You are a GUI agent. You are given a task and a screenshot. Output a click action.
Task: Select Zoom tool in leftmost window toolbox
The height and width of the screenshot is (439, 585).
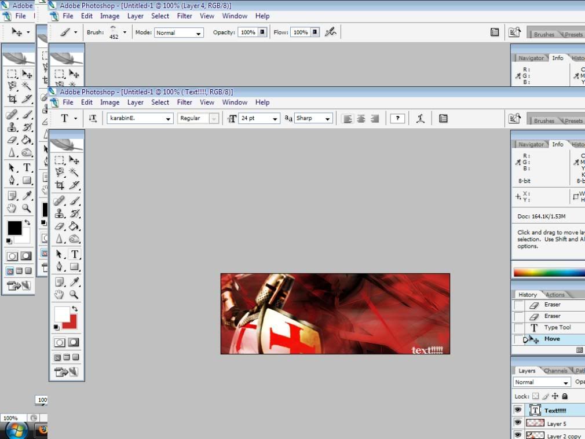click(27, 208)
